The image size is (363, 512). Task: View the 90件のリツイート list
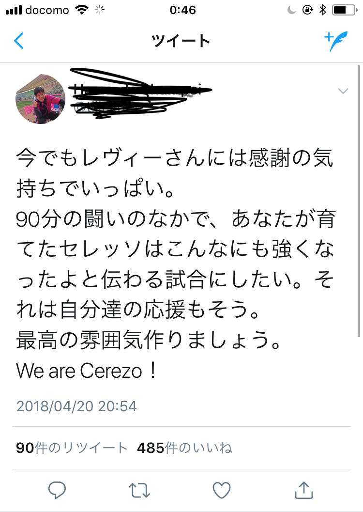[72, 448]
